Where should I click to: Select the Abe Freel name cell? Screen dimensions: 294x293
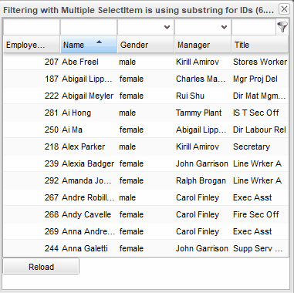pyautogui.click(x=89, y=62)
